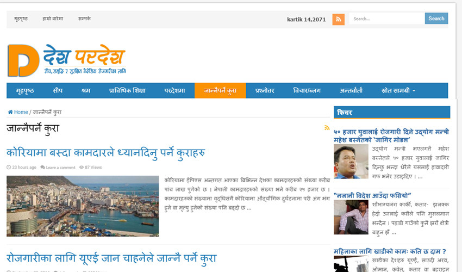Select the प्रश्नोत्तर menu item
462x272 pixels.
point(265,90)
